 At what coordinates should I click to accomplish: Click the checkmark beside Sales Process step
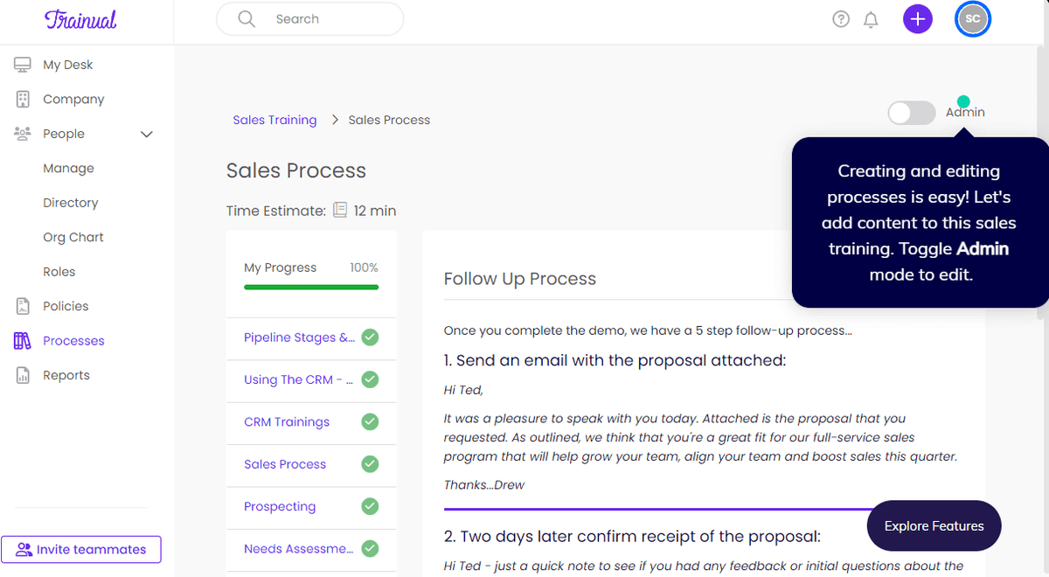pyautogui.click(x=370, y=464)
